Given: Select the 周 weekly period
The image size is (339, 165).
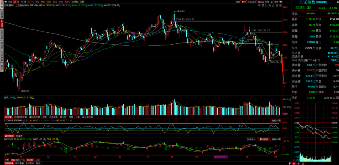Looking at the screenshot, I should tap(18, 2).
